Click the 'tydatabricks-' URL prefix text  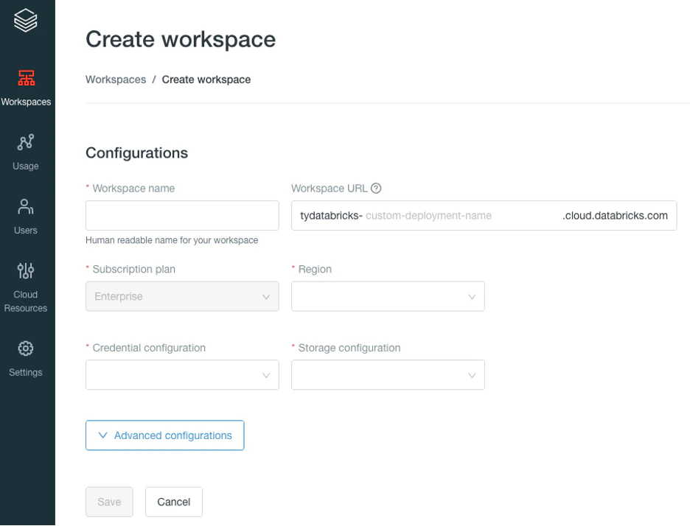point(331,216)
